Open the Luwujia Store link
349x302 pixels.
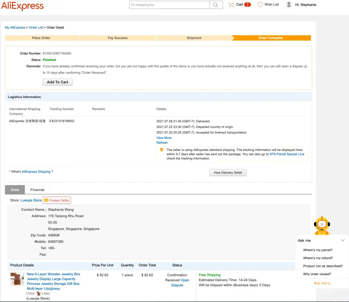[x=31, y=200]
